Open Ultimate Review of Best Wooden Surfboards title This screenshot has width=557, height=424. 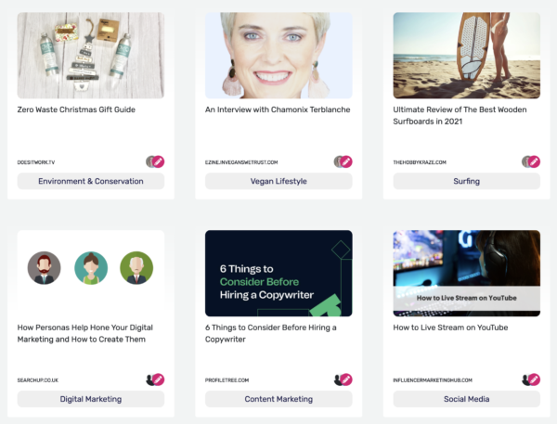[x=460, y=115]
